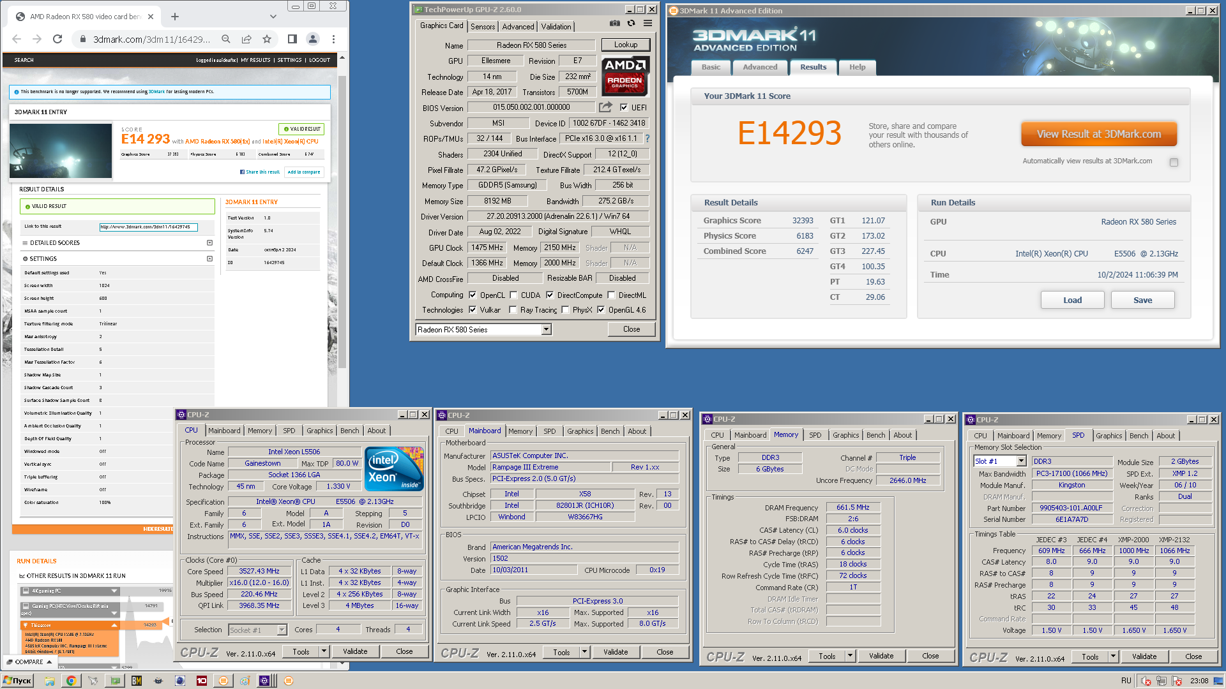The width and height of the screenshot is (1226, 689).
Task: Toggle the OpenCL checkbox
Action: tap(473, 295)
